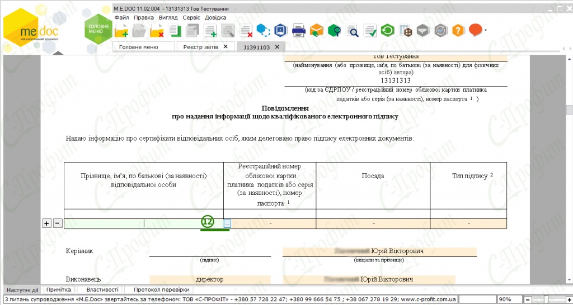Click the delete folder icon with red X
573x305 pixels.
(x=157, y=31)
